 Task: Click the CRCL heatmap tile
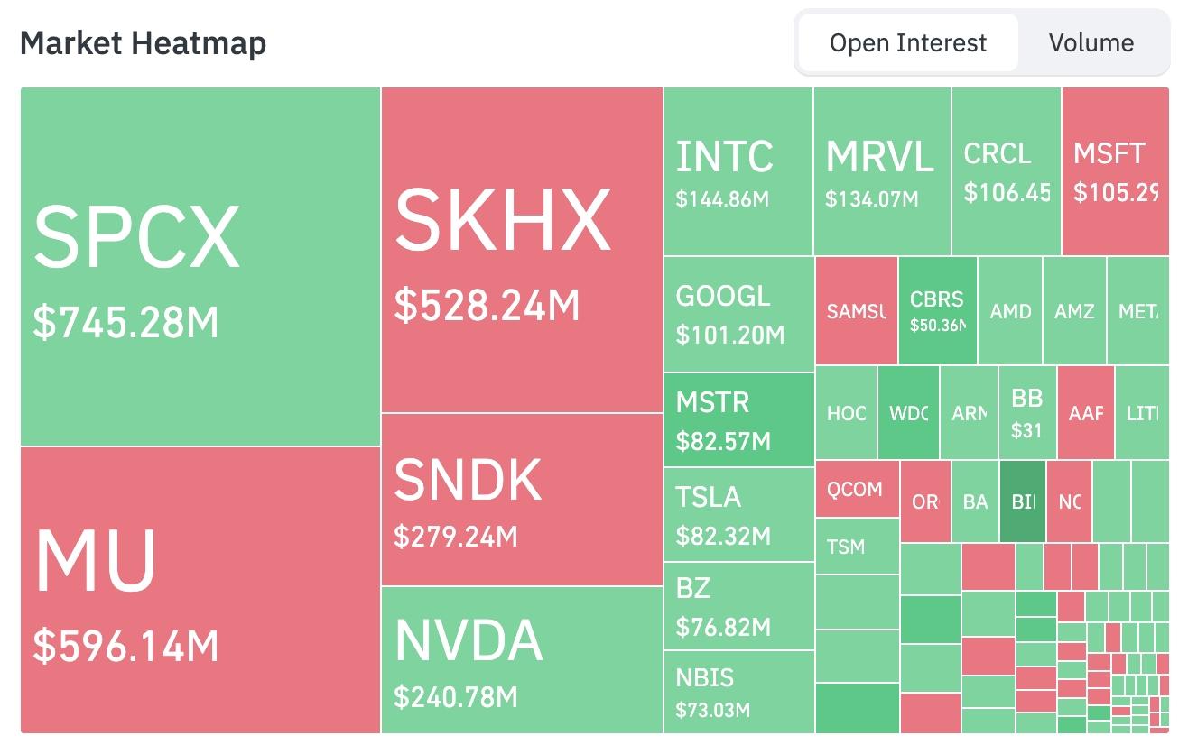tap(1007, 171)
